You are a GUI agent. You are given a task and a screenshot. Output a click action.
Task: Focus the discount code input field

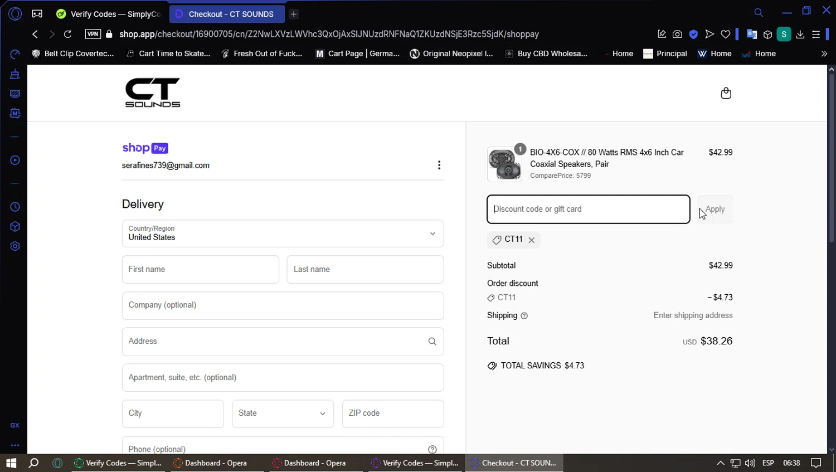click(589, 209)
